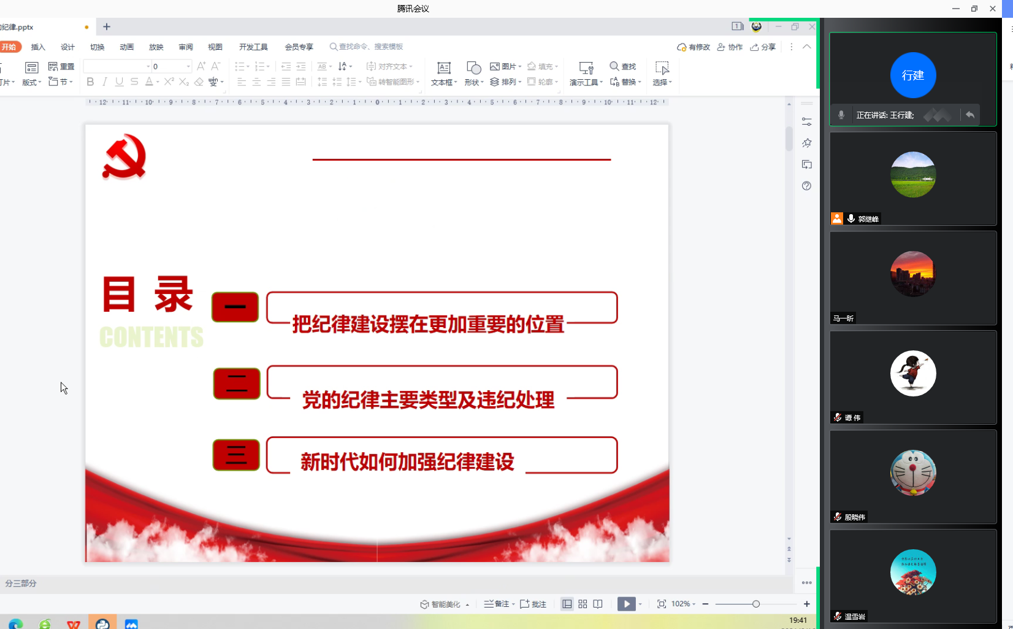
Task: Open presentation tools (演示工具)
Action: coord(586,73)
